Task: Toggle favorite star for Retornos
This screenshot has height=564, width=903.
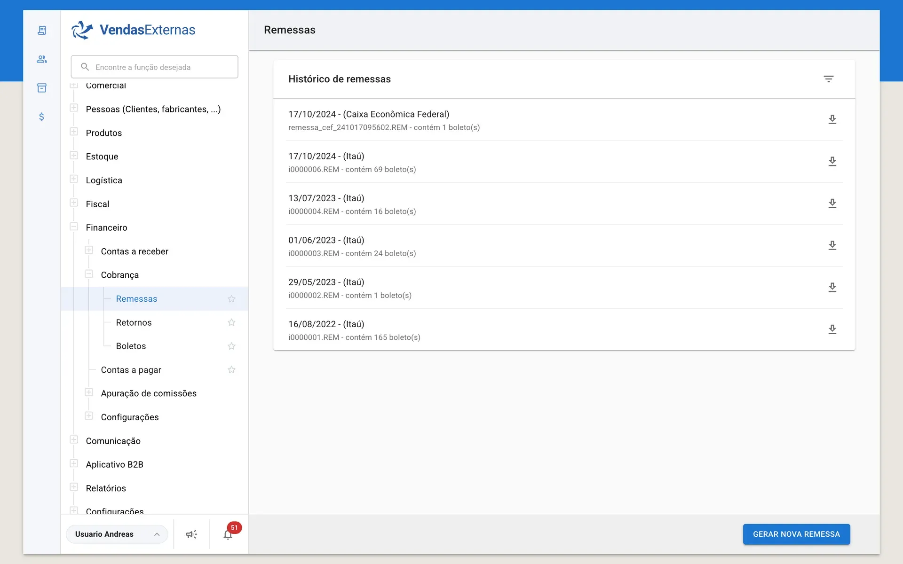Action: (x=231, y=322)
